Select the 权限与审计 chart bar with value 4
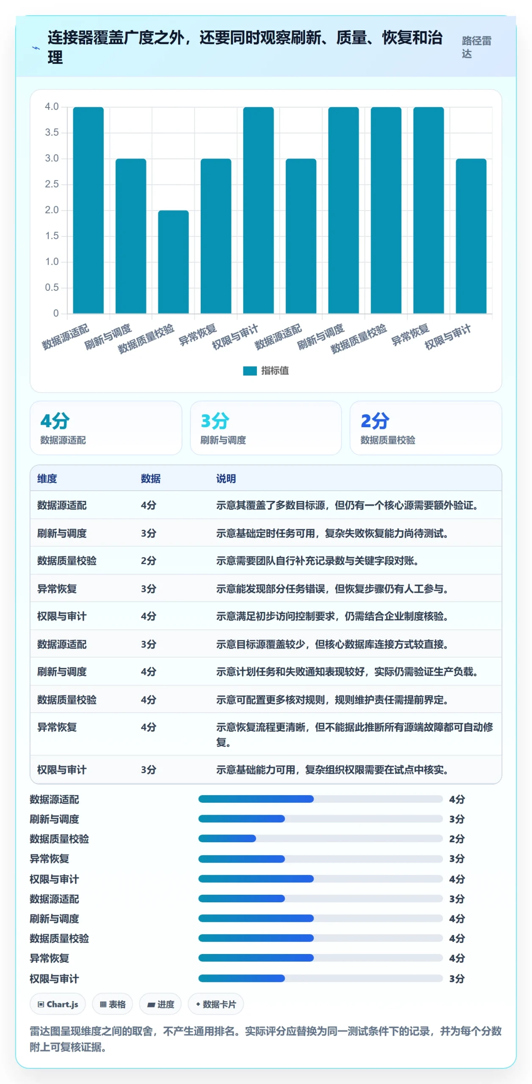 pyautogui.click(x=259, y=210)
